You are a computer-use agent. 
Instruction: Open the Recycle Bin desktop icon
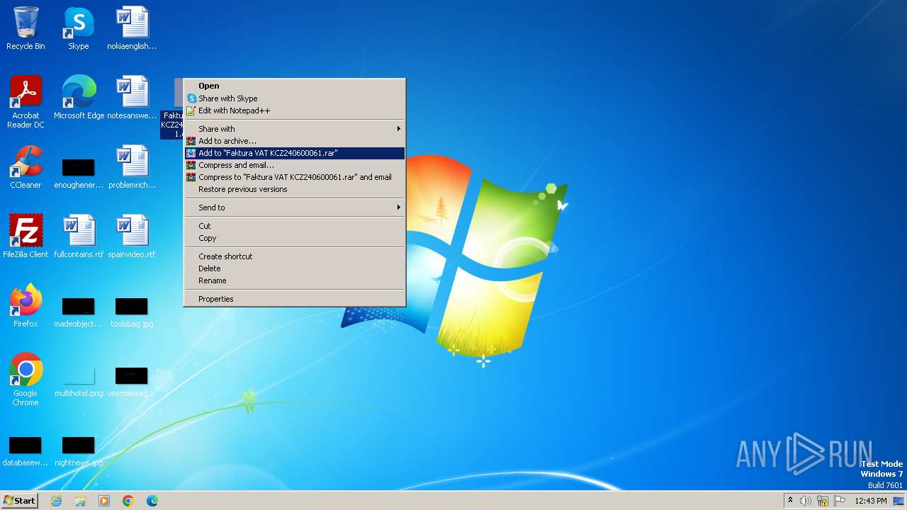[x=26, y=29]
